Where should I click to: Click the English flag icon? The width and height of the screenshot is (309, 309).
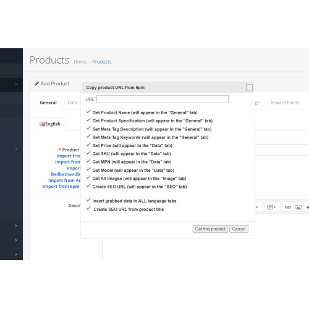42,124
